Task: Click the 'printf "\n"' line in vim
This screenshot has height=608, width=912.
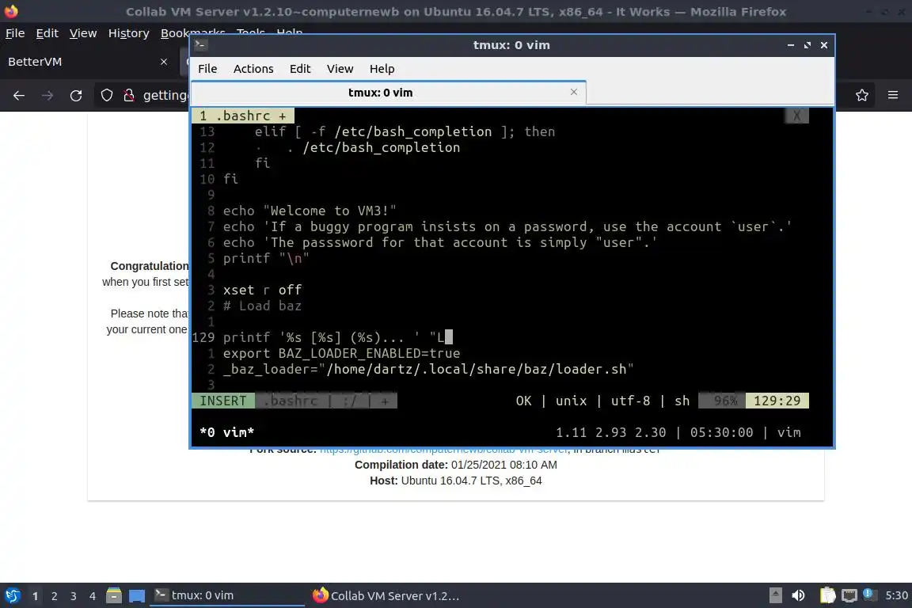Action: point(266,258)
